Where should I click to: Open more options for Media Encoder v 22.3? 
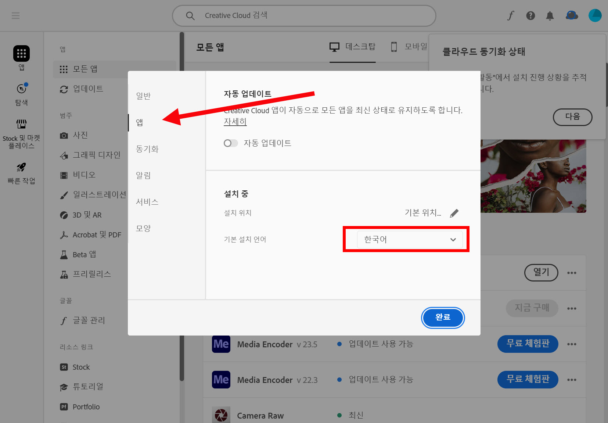point(572,380)
